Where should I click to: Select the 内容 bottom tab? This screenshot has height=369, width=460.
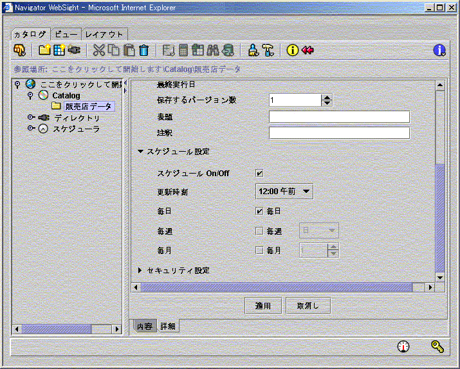point(145,326)
